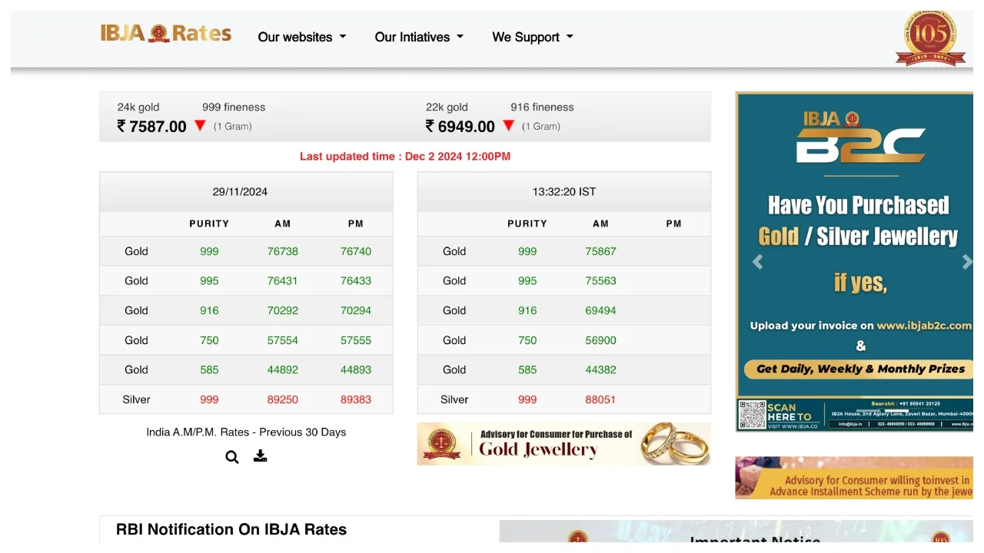Viewport: 984px width, 553px height.
Task: Click the www.ibjab2c.com link in banner
Action: coord(924,326)
